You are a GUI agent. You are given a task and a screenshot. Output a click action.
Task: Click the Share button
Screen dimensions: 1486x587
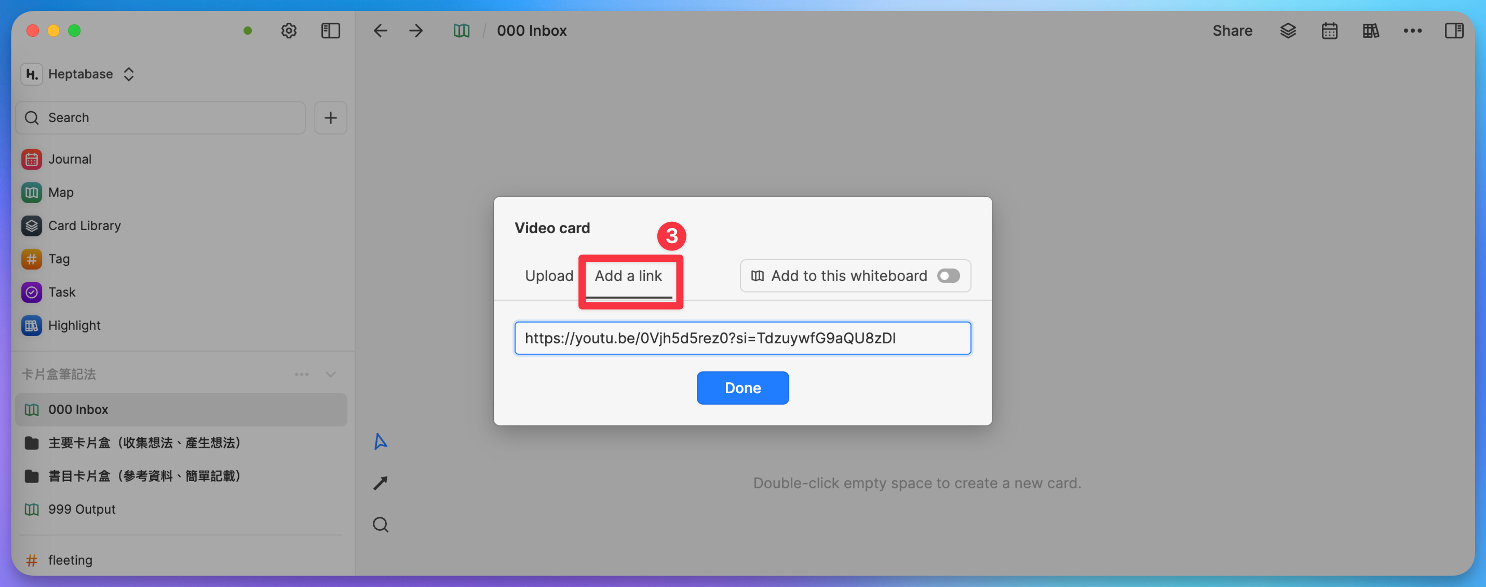pos(1232,31)
